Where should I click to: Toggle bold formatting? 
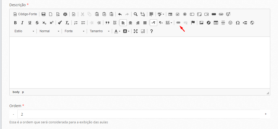(x=15, y=23)
